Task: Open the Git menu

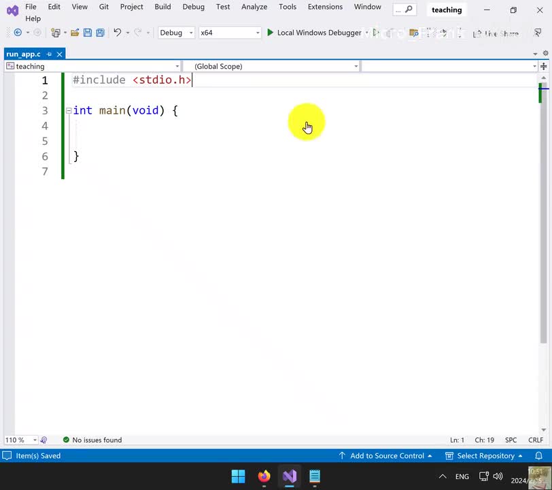Action: tap(103, 7)
